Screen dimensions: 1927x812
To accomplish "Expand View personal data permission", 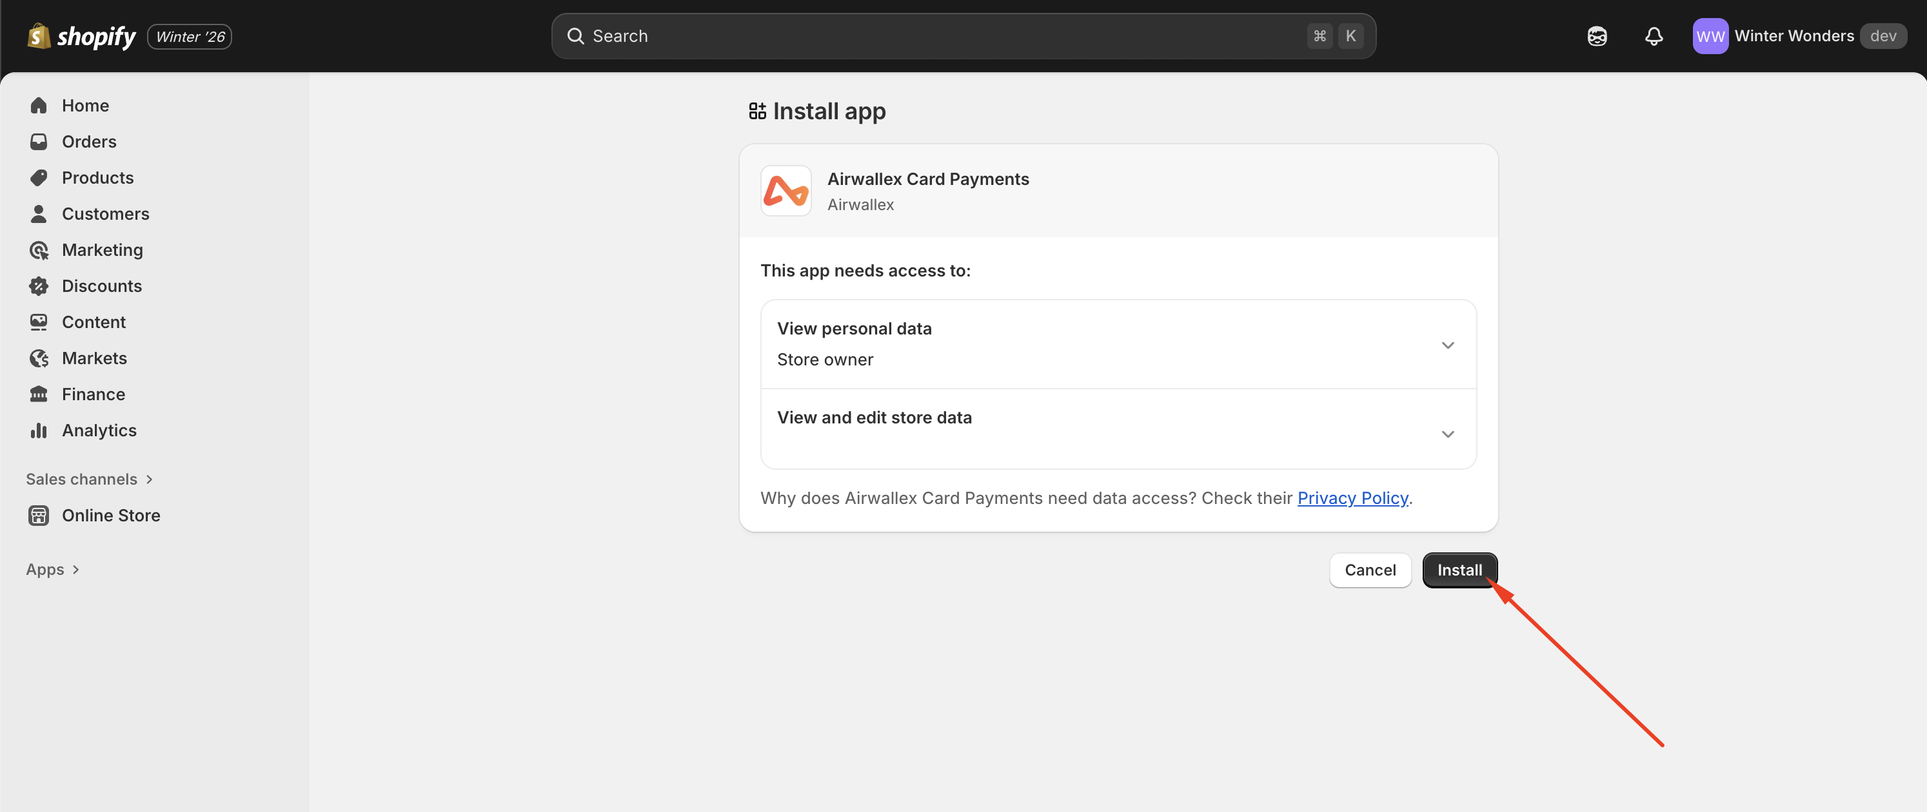I will 1447,345.
